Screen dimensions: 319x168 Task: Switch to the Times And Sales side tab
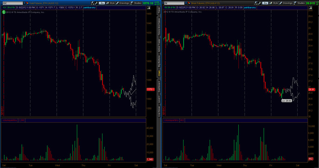click(159, 26)
